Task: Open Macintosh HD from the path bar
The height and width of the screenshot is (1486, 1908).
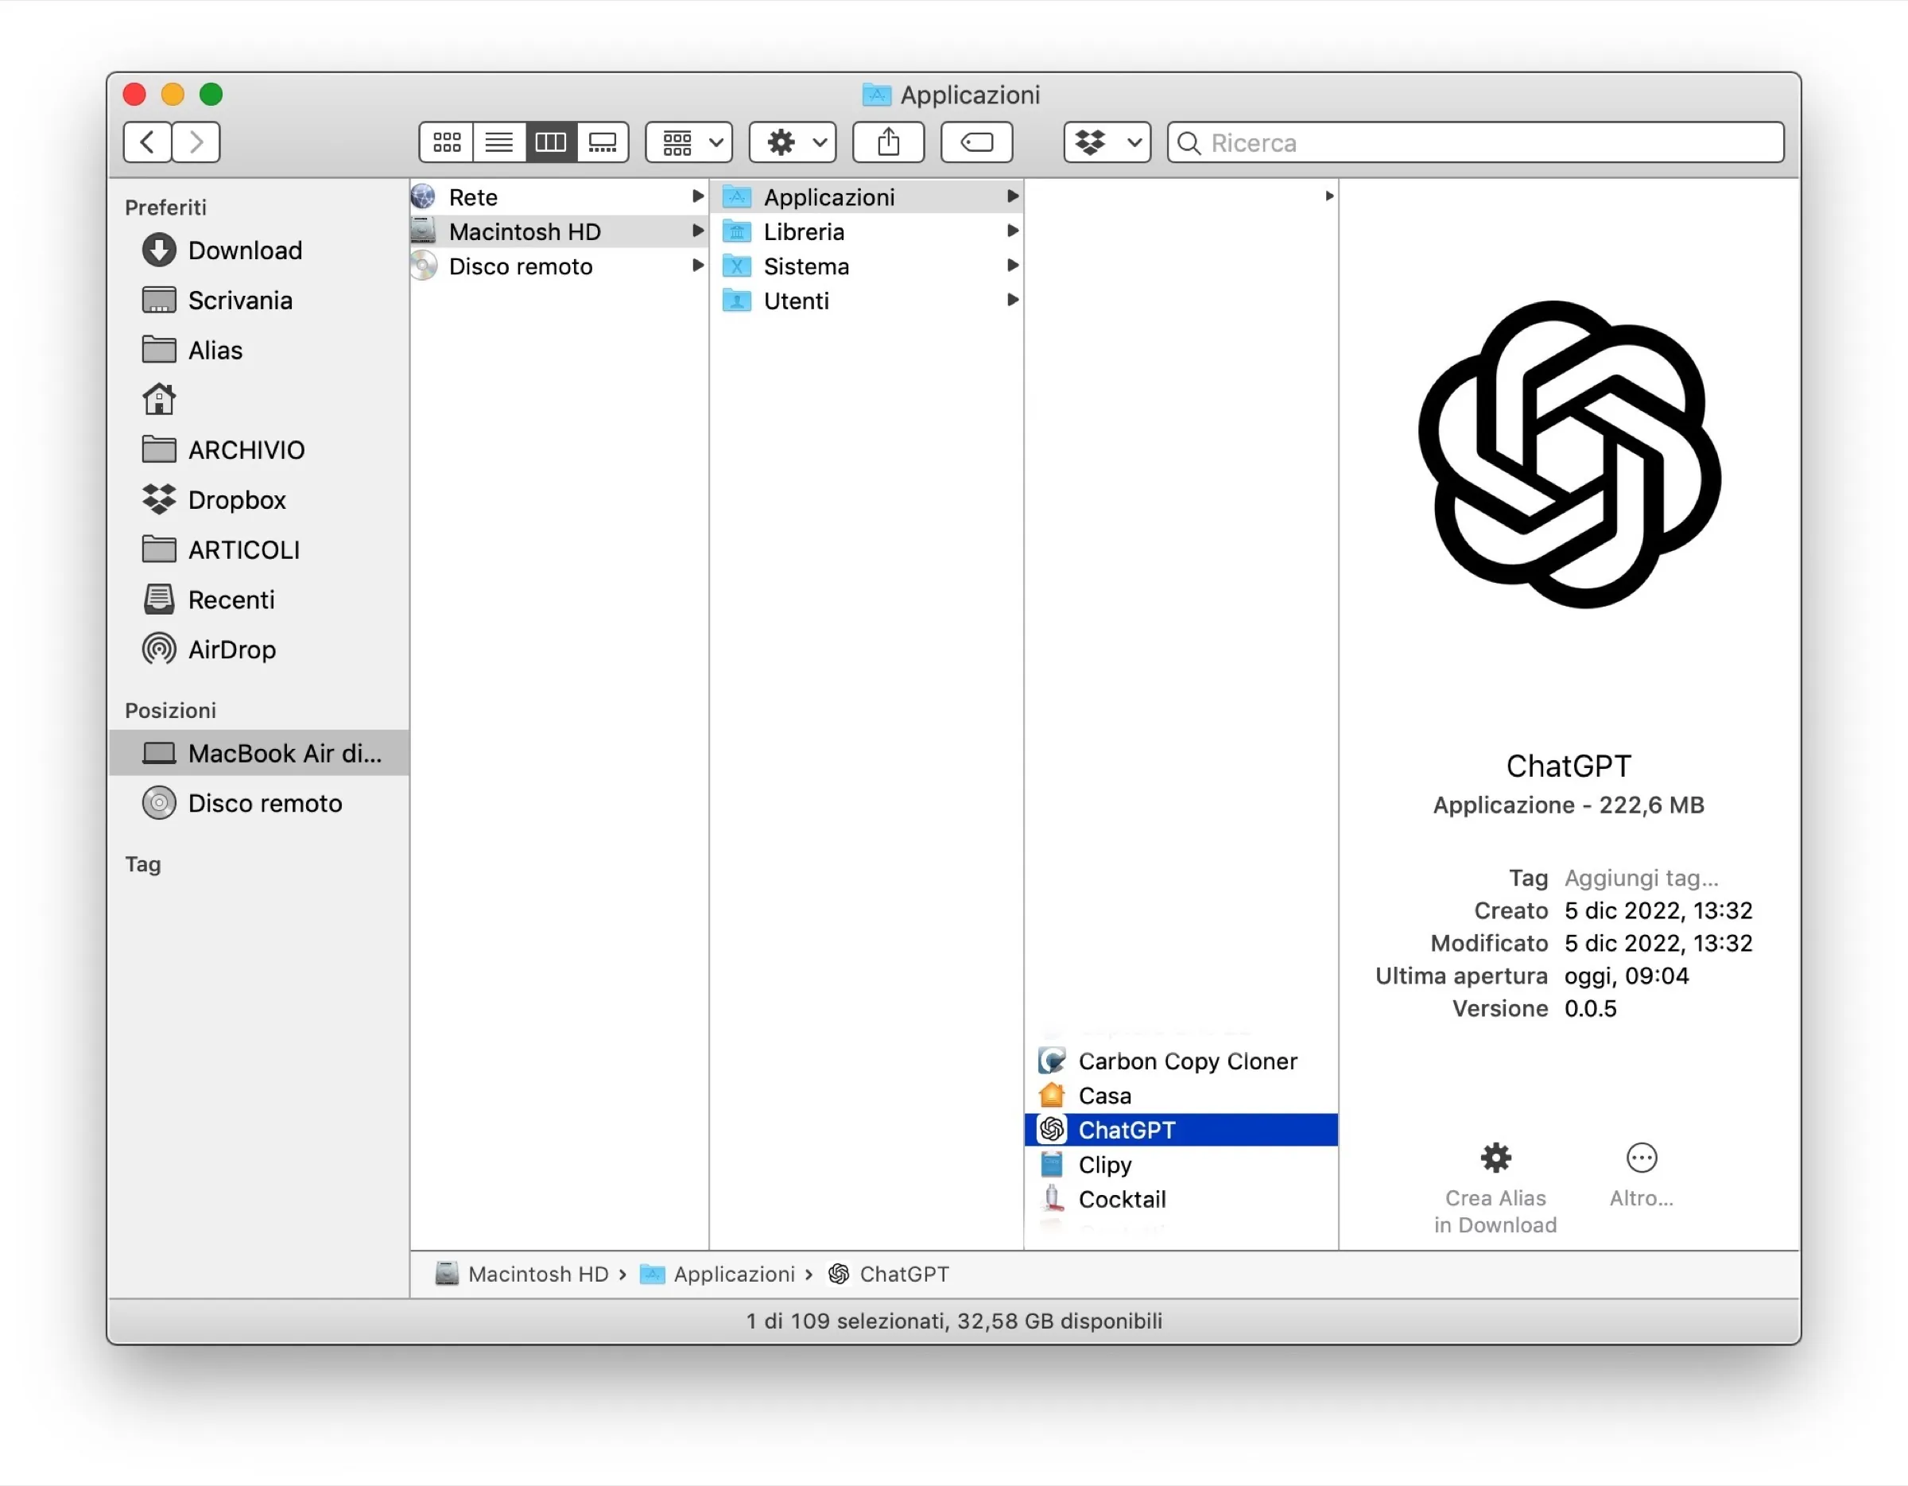Action: pyautogui.click(x=538, y=1274)
